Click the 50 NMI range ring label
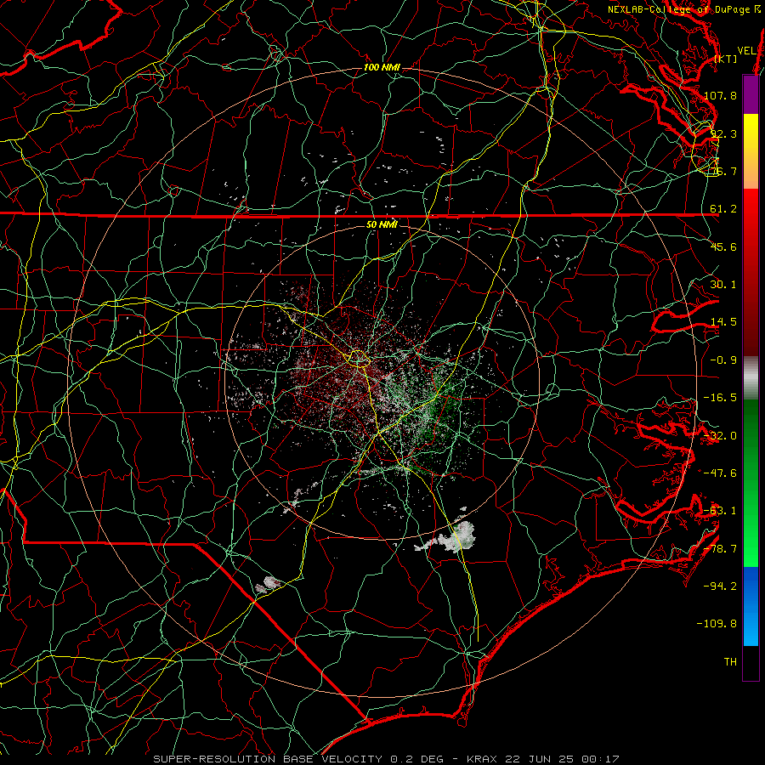The width and height of the screenshot is (765, 765). pos(382,224)
